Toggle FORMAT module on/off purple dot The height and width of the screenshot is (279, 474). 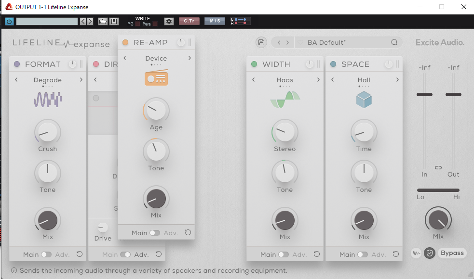[17, 64]
